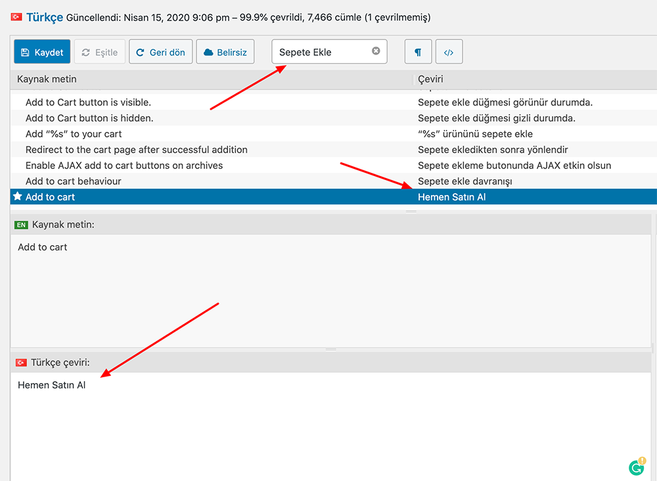Toggle the pilcrow invisibles button
This screenshot has height=481, width=657.
[x=418, y=52]
